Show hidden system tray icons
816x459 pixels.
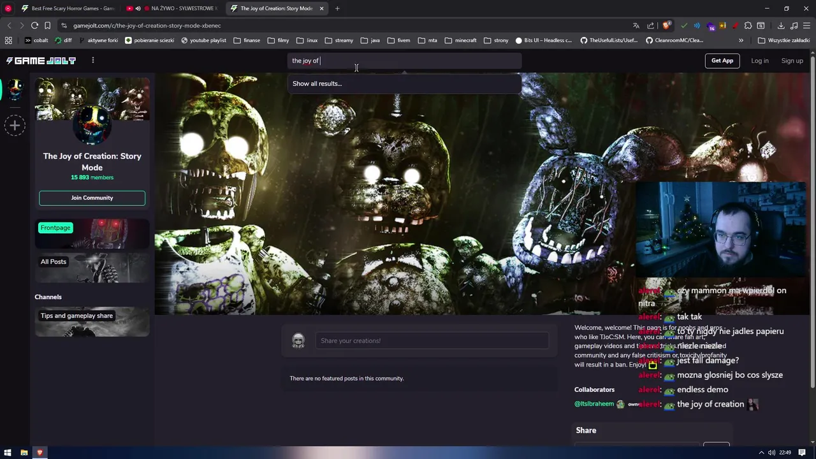761,453
